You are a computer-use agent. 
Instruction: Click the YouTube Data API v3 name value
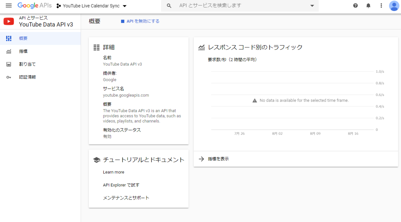(122, 64)
